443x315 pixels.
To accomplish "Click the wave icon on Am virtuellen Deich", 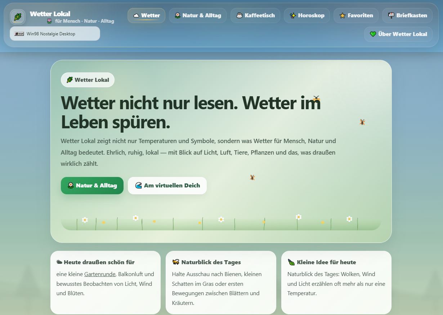I will (x=139, y=185).
